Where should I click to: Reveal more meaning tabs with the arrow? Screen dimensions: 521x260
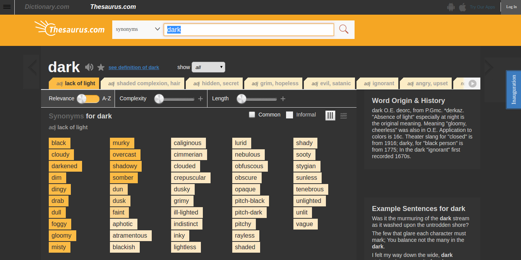click(473, 83)
